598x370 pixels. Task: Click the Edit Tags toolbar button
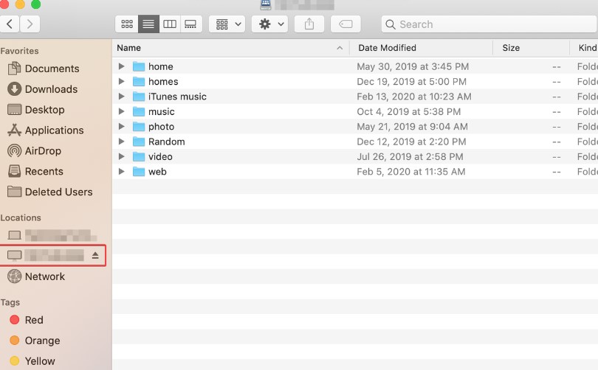346,24
